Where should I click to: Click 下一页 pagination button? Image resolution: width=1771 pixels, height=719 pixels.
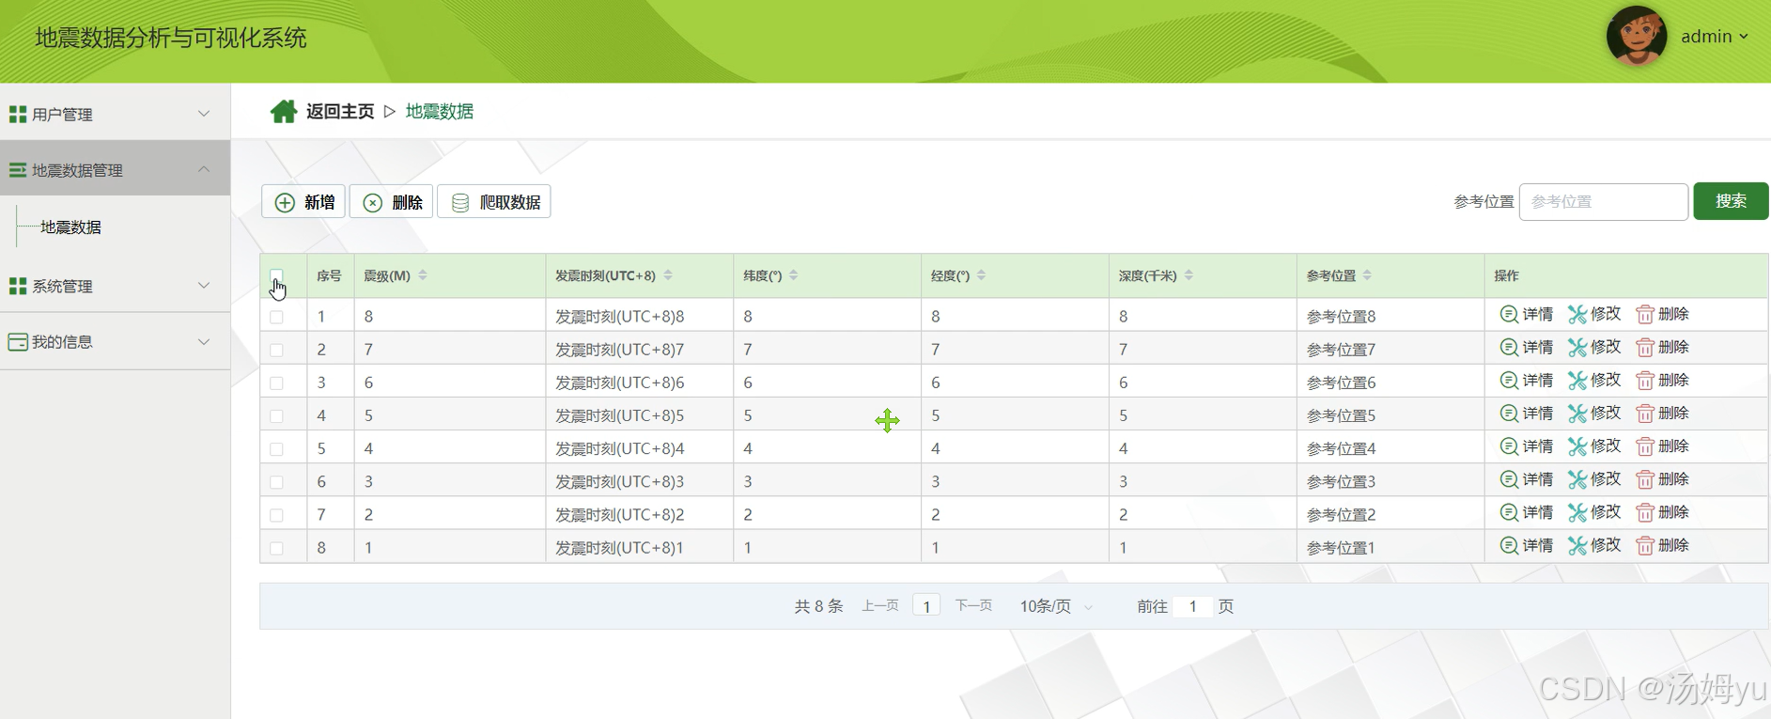click(973, 605)
